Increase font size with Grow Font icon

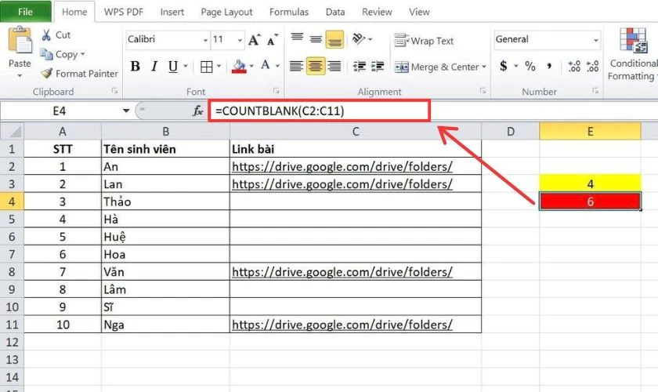coord(255,40)
